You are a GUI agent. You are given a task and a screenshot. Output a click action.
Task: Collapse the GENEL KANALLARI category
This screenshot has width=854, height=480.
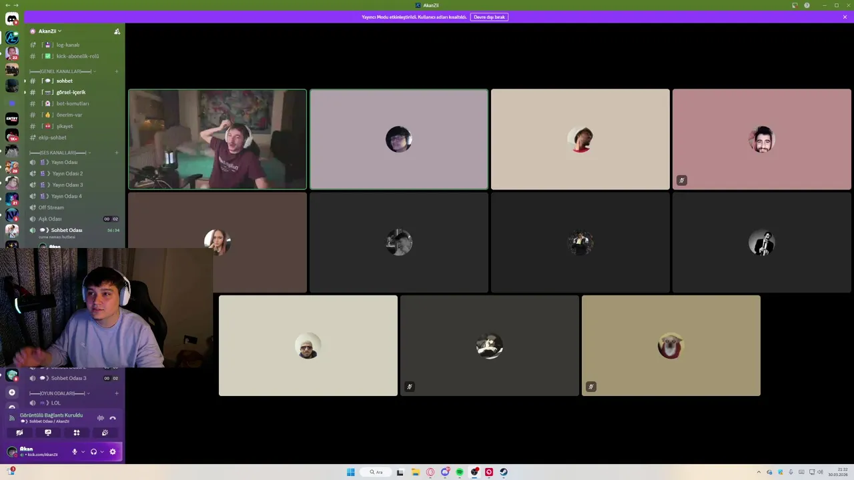(63, 71)
